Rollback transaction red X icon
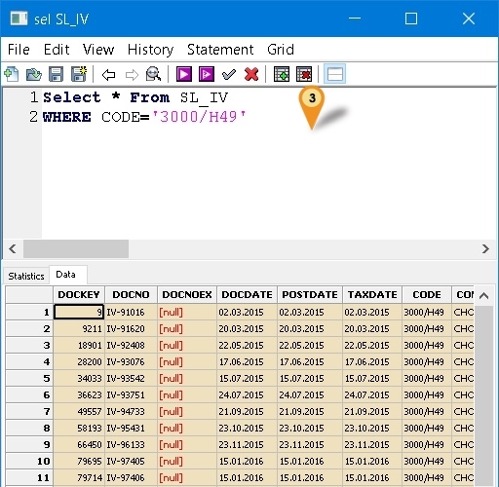Screen dimensions: 499x487 (x=251, y=74)
